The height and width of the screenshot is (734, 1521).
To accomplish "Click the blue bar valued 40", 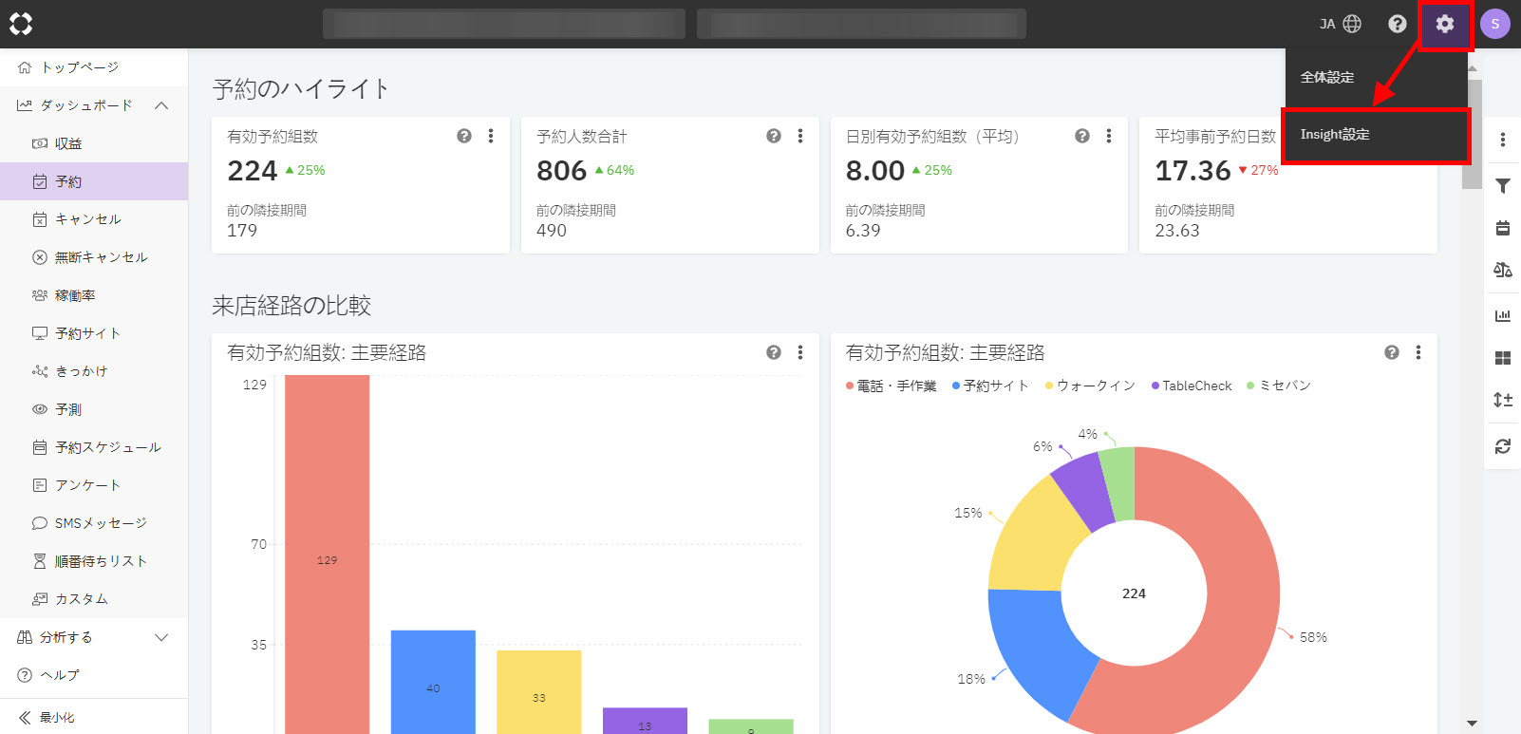I will tap(433, 682).
